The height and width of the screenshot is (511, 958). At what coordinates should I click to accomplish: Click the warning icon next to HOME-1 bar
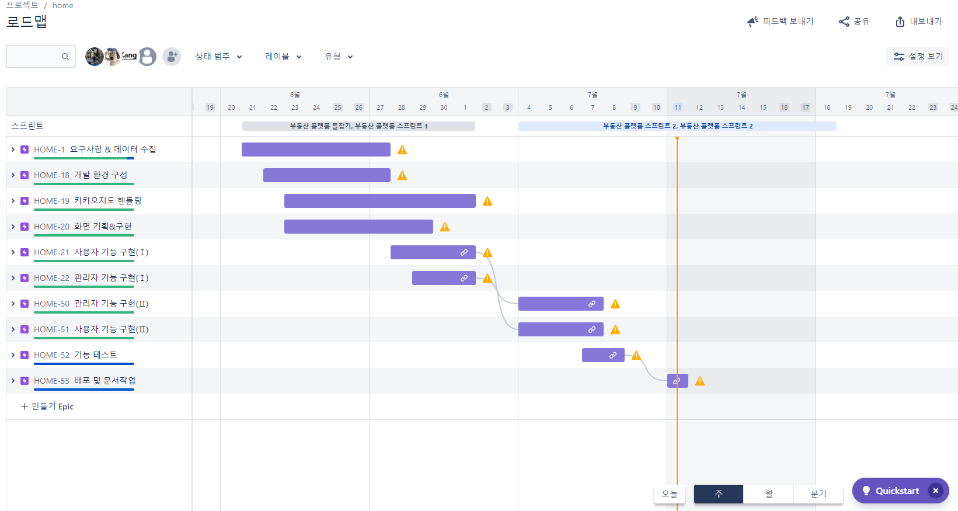point(402,150)
